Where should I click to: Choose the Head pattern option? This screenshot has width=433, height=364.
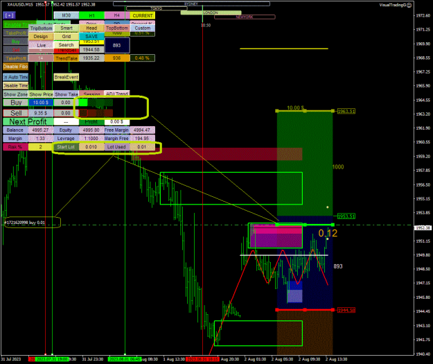click(91, 28)
